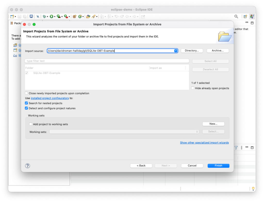Check Close newly imported projects upon completion
Image resolution: width=264 pixels, height=202 pixels.
coord(27,93)
